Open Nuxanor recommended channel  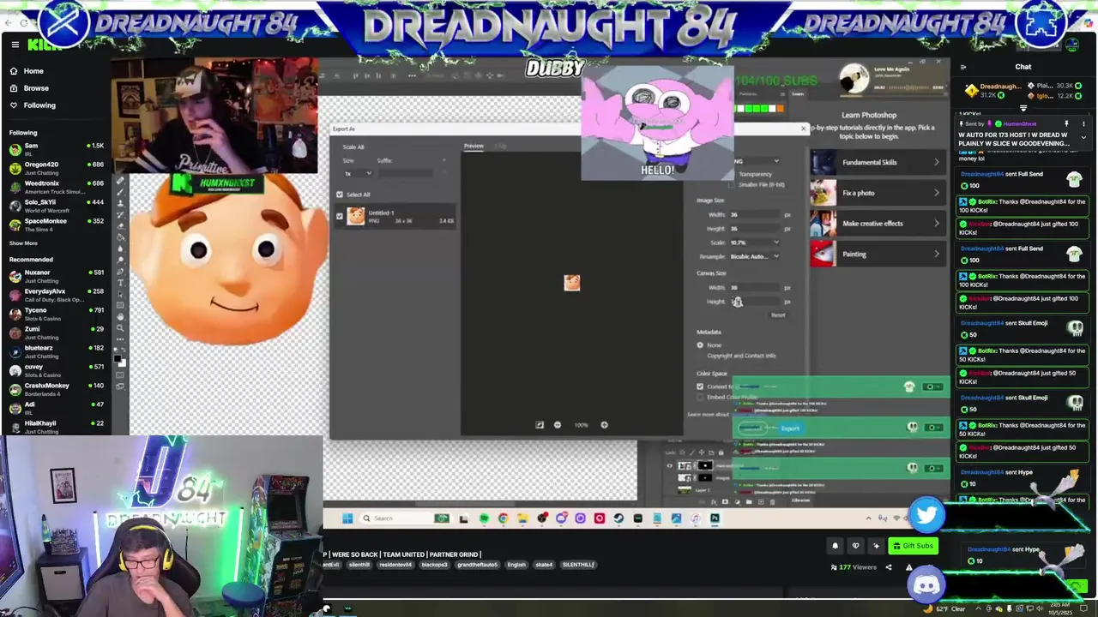[56, 276]
